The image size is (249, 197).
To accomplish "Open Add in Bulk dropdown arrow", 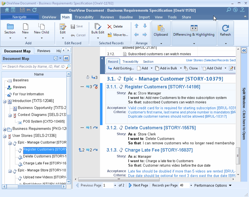I will pos(181,68).
